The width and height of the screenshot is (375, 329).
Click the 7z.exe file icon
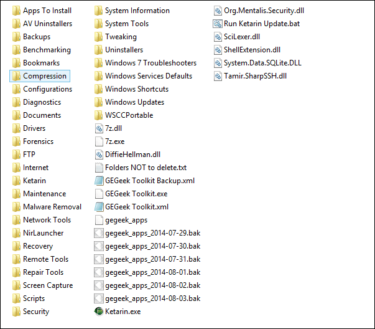(99, 141)
